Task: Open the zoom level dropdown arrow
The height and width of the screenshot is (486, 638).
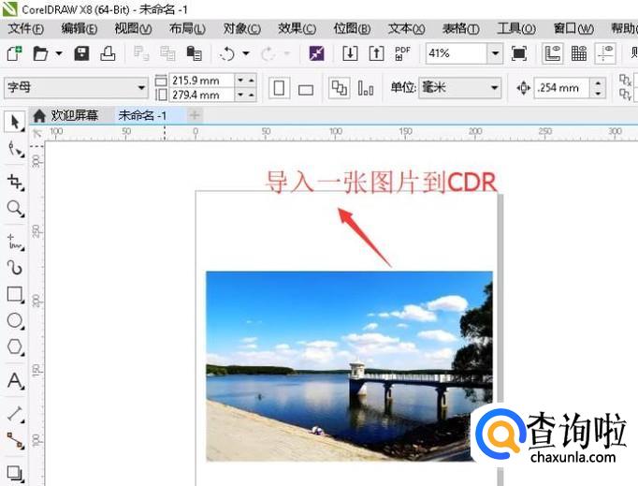Action: click(495, 53)
